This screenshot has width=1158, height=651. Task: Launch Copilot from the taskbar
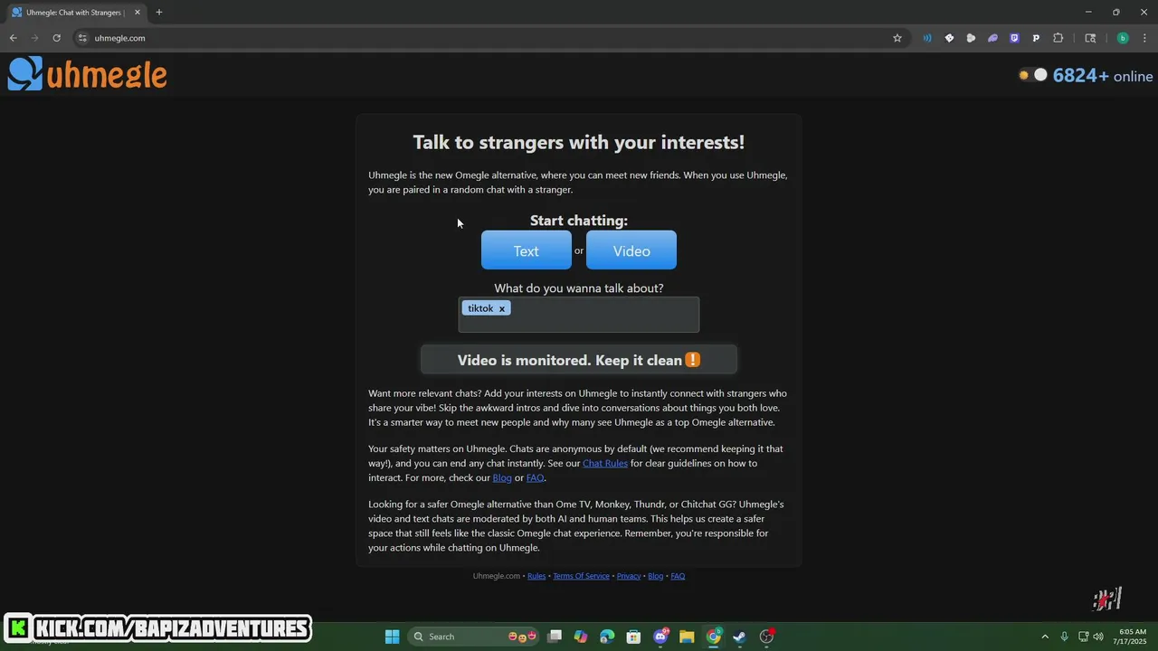[x=581, y=637]
